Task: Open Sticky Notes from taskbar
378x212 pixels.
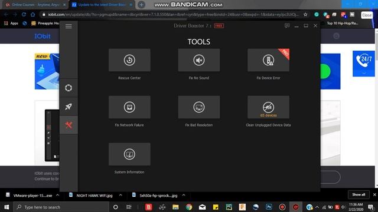Action: pyautogui.click(x=216, y=207)
